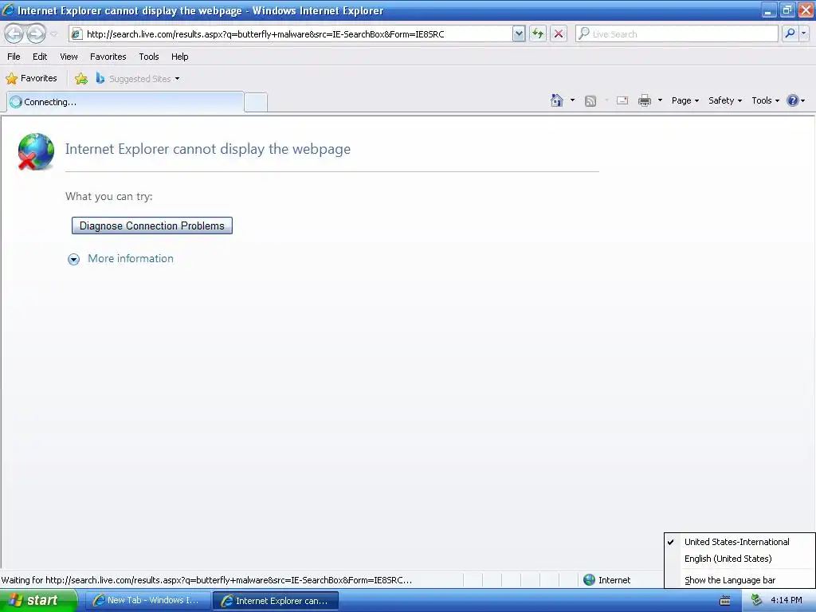
Task: Click the Internet Explorer title bar icon
Action: point(8,10)
